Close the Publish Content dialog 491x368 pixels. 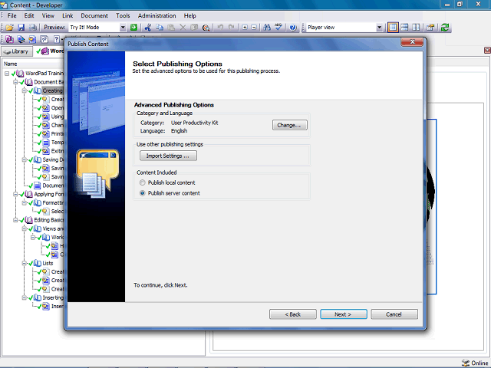tap(412, 42)
